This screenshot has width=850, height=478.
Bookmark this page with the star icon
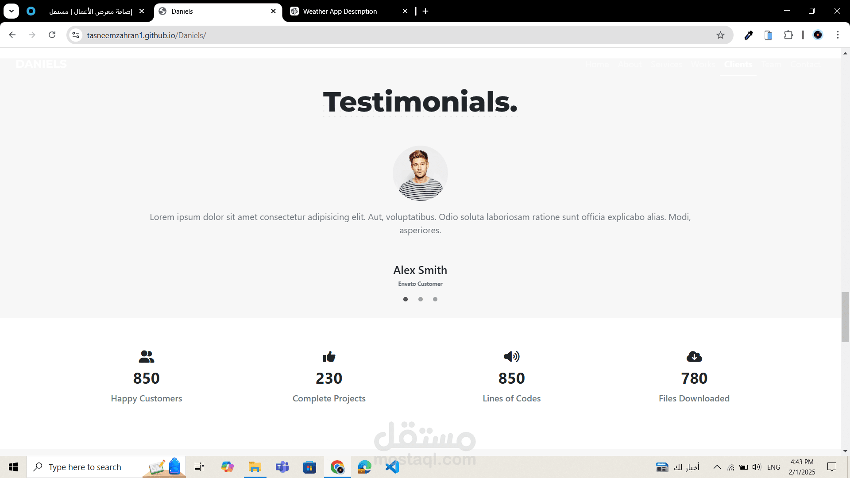720,35
